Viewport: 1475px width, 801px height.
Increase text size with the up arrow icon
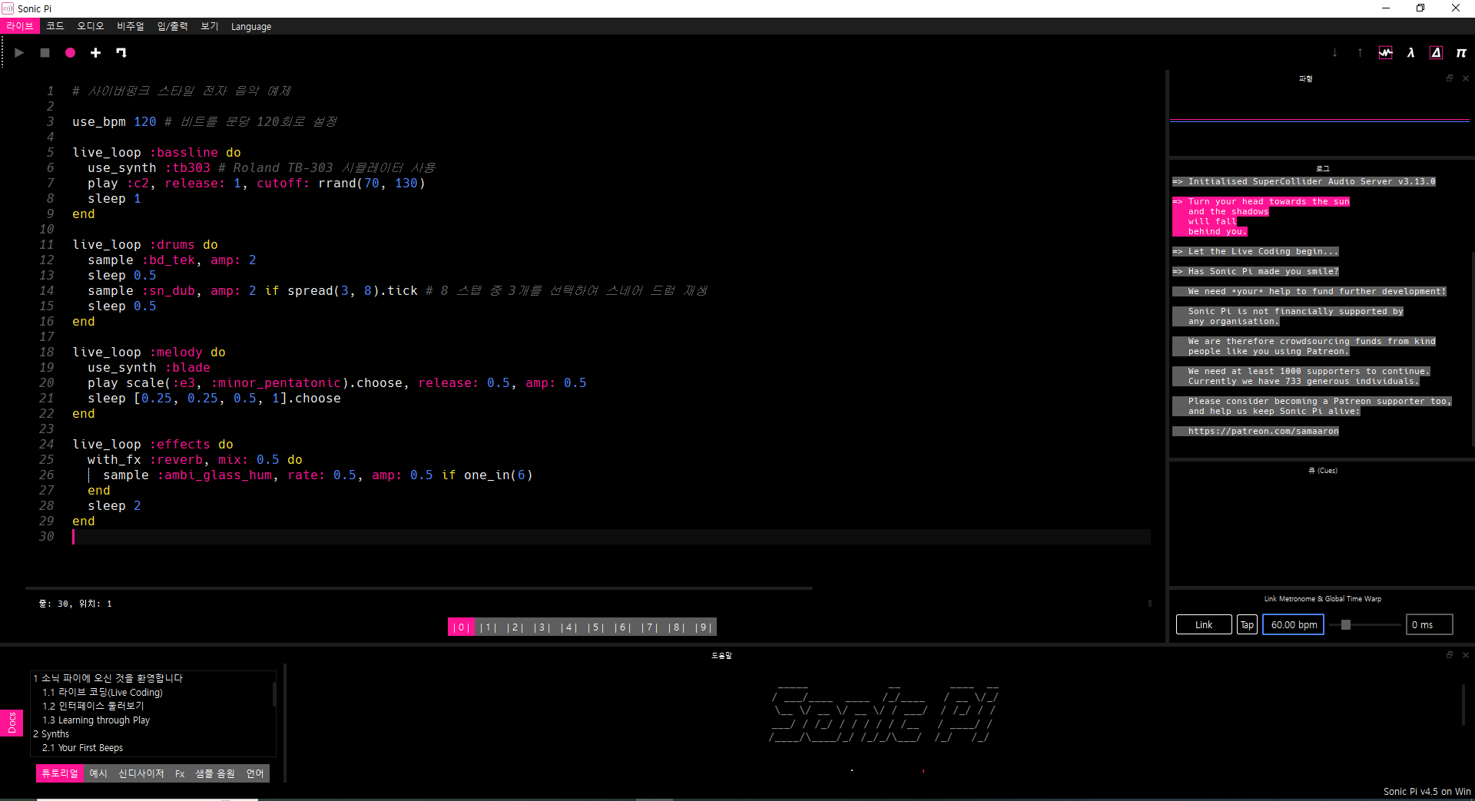click(x=1360, y=53)
